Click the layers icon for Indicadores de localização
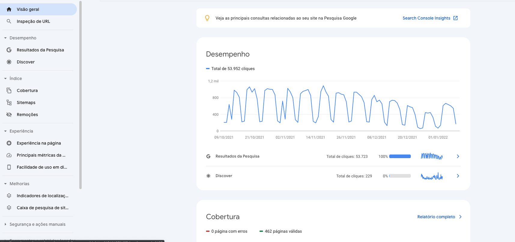 click(9, 196)
